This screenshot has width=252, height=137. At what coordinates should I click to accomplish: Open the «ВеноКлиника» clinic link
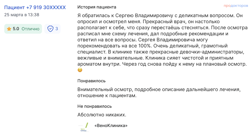111,125
